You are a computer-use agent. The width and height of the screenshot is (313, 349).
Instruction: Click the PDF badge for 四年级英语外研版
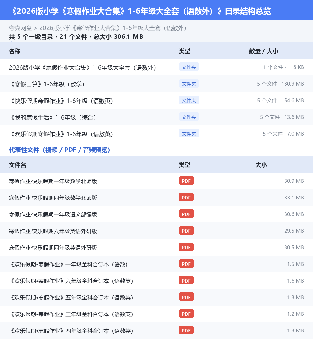pyautogui.click(x=186, y=247)
